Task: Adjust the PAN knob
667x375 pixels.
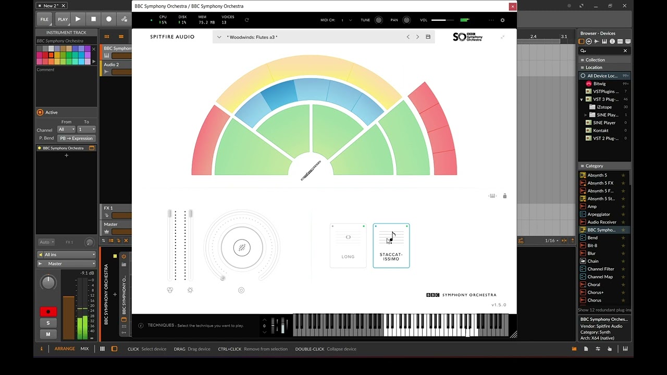Action: 406,20
